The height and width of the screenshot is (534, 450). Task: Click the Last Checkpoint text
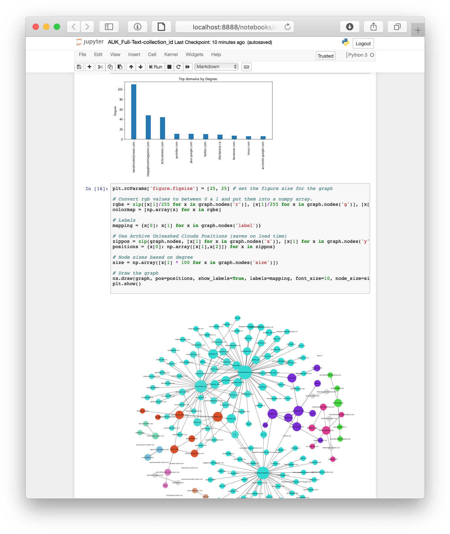pyautogui.click(x=210, y=42)
